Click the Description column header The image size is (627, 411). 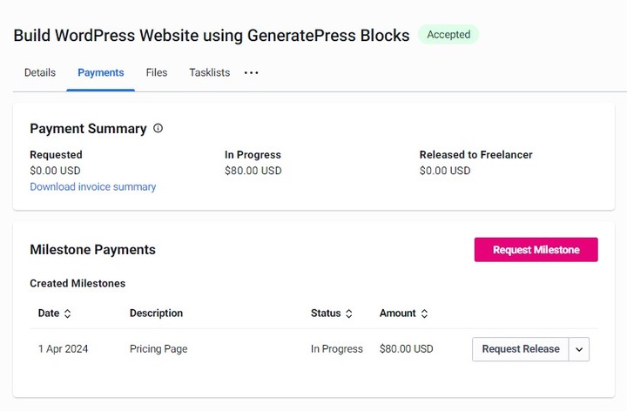156,313
